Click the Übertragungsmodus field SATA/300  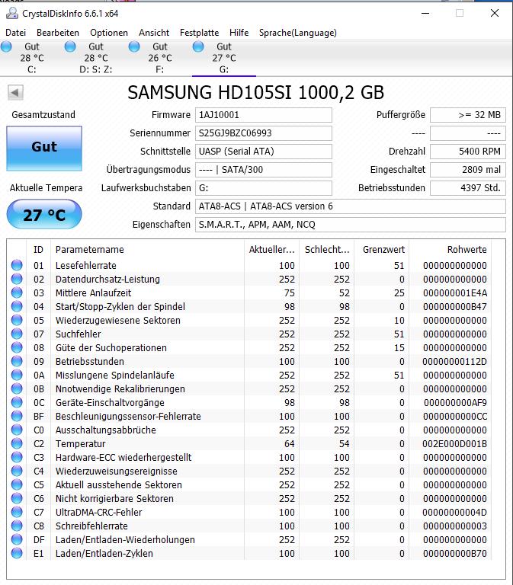264,170
